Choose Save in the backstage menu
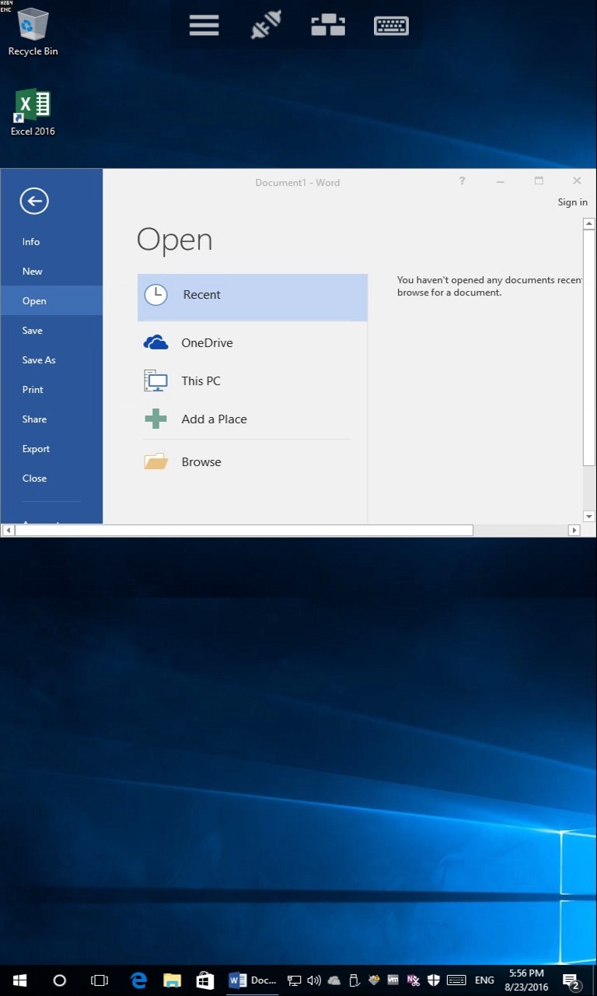 (51, 331)
